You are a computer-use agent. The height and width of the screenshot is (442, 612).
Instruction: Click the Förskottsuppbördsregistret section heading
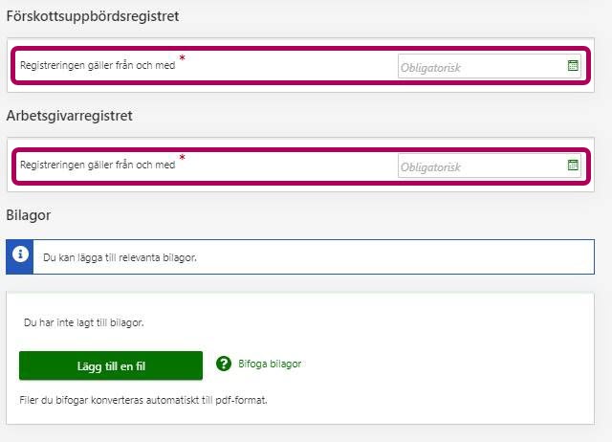pyautogui.click(x=93, y=16)
